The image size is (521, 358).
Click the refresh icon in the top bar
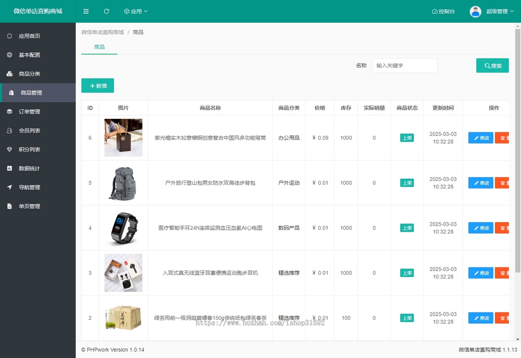pos(106,11)
